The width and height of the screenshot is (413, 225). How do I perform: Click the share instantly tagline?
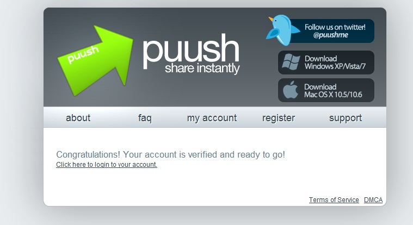point(202,68)
